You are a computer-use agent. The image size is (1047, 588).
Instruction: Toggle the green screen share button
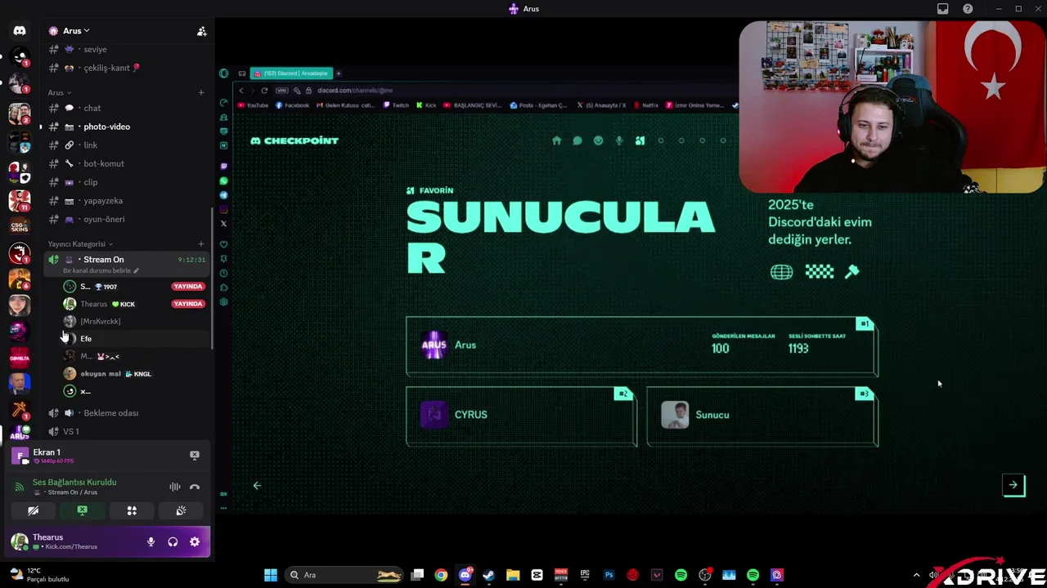click(x=83, y=510)
